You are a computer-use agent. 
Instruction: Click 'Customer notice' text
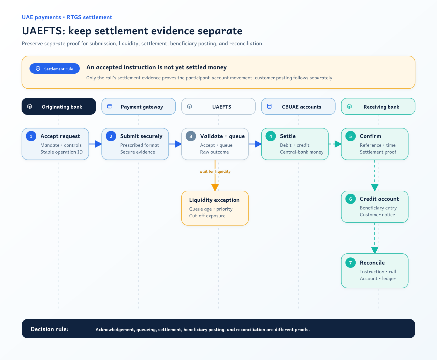377,215
